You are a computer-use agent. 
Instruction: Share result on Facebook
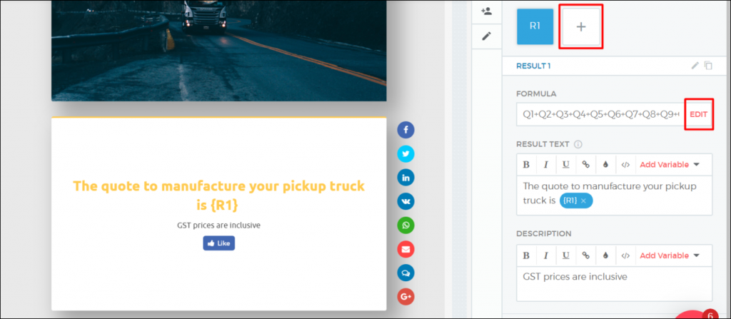pos(405,130)
